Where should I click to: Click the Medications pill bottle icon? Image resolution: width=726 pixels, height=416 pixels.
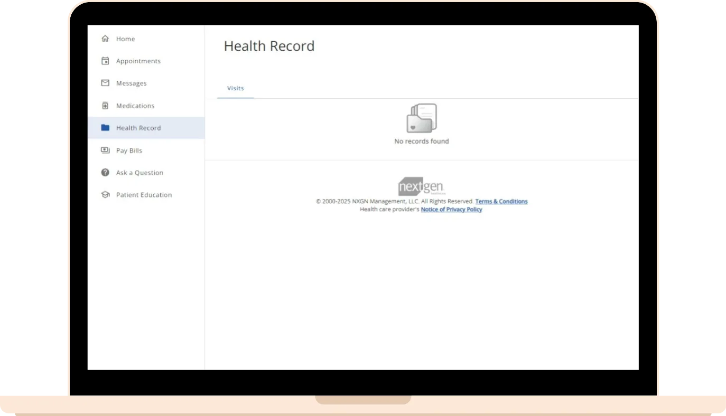(105, 106)
